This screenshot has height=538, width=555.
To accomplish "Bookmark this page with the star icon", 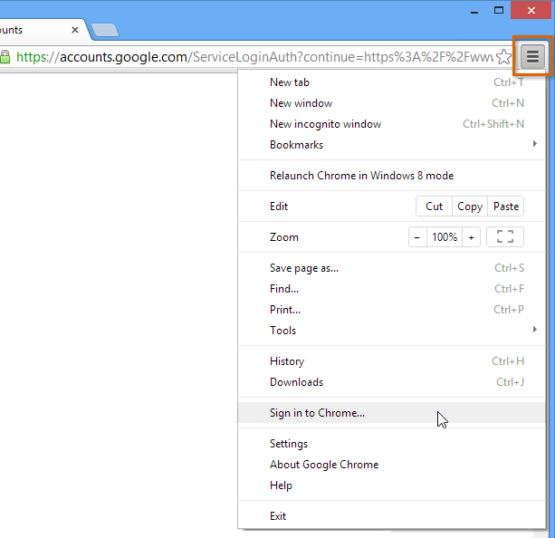I will pos(503,57).
